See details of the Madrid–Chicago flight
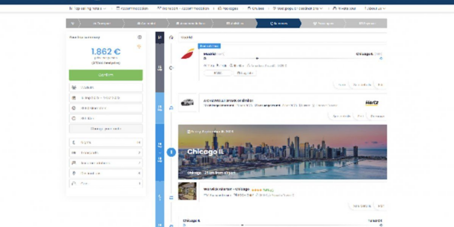This screenshot has height=227, width=454. point(362,85)
